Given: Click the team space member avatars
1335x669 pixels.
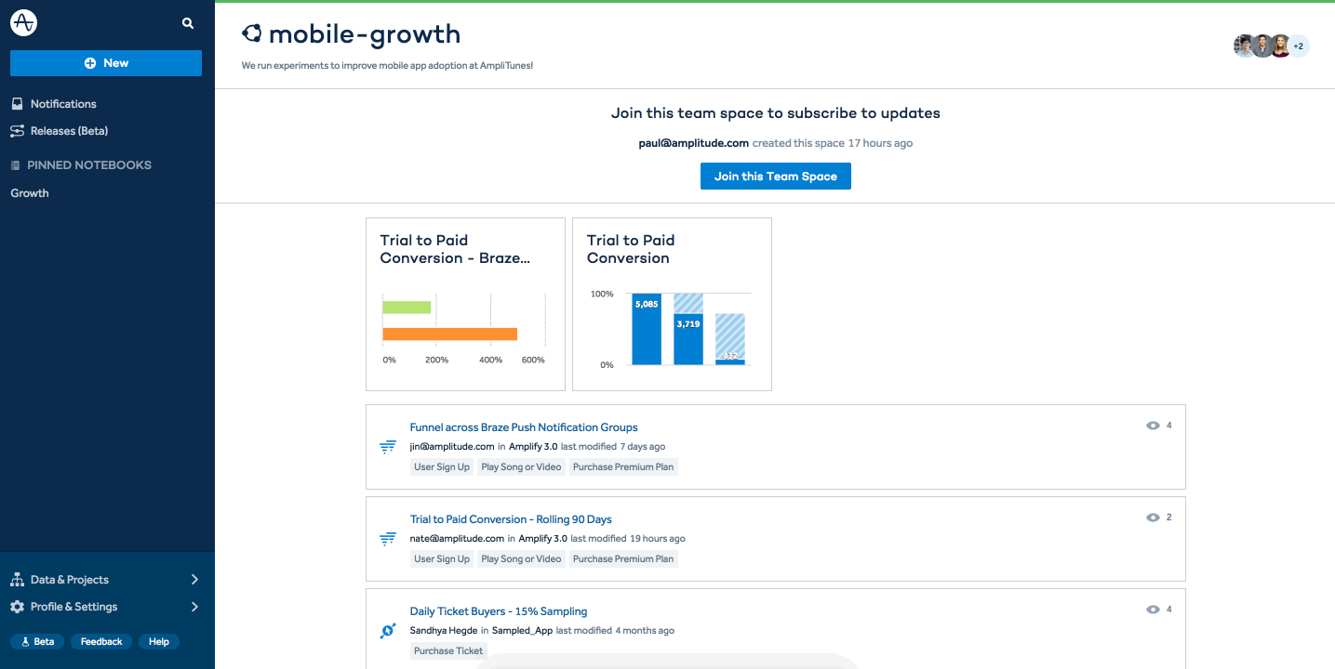Looking at the screenshot, I should click(1262, 46).
